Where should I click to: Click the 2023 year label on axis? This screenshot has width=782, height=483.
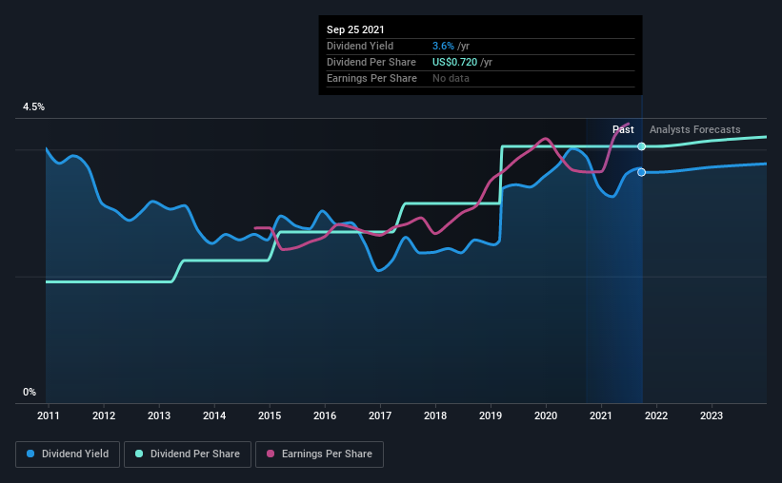(712, 415)
